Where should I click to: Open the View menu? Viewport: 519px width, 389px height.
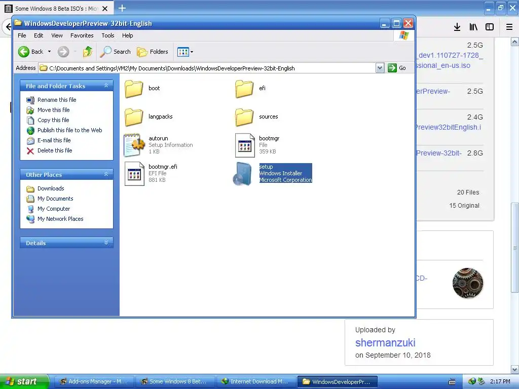click(57, 35)
